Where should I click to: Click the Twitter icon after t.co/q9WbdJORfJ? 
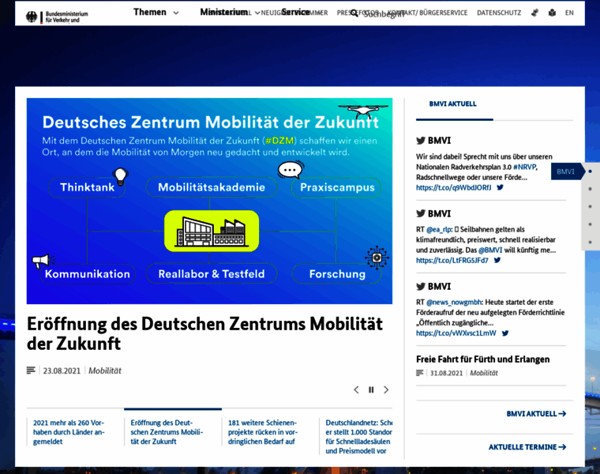click(500, 187)
